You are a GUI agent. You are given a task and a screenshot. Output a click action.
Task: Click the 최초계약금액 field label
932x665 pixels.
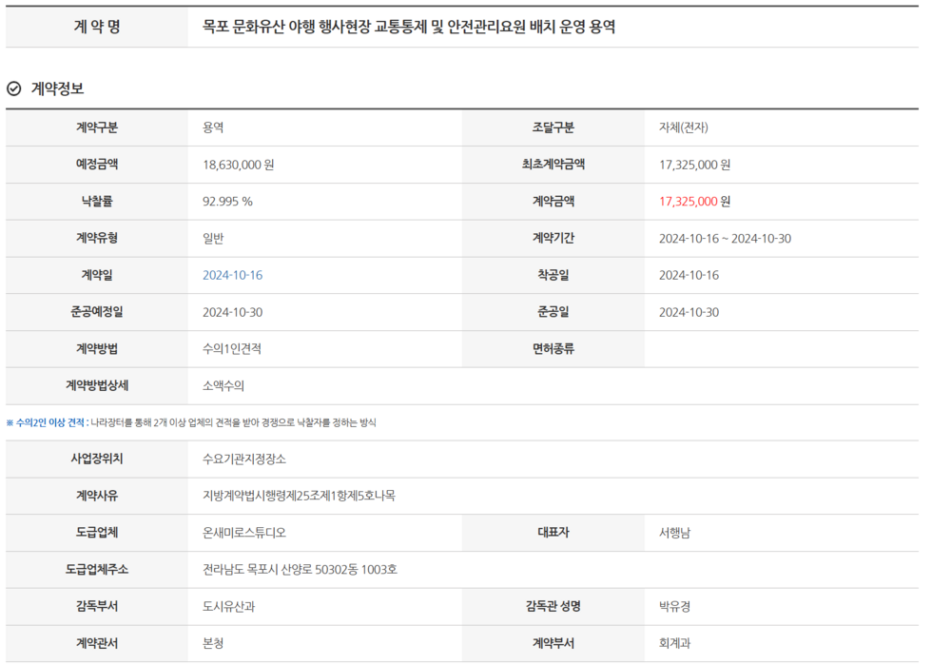point(553,165)
